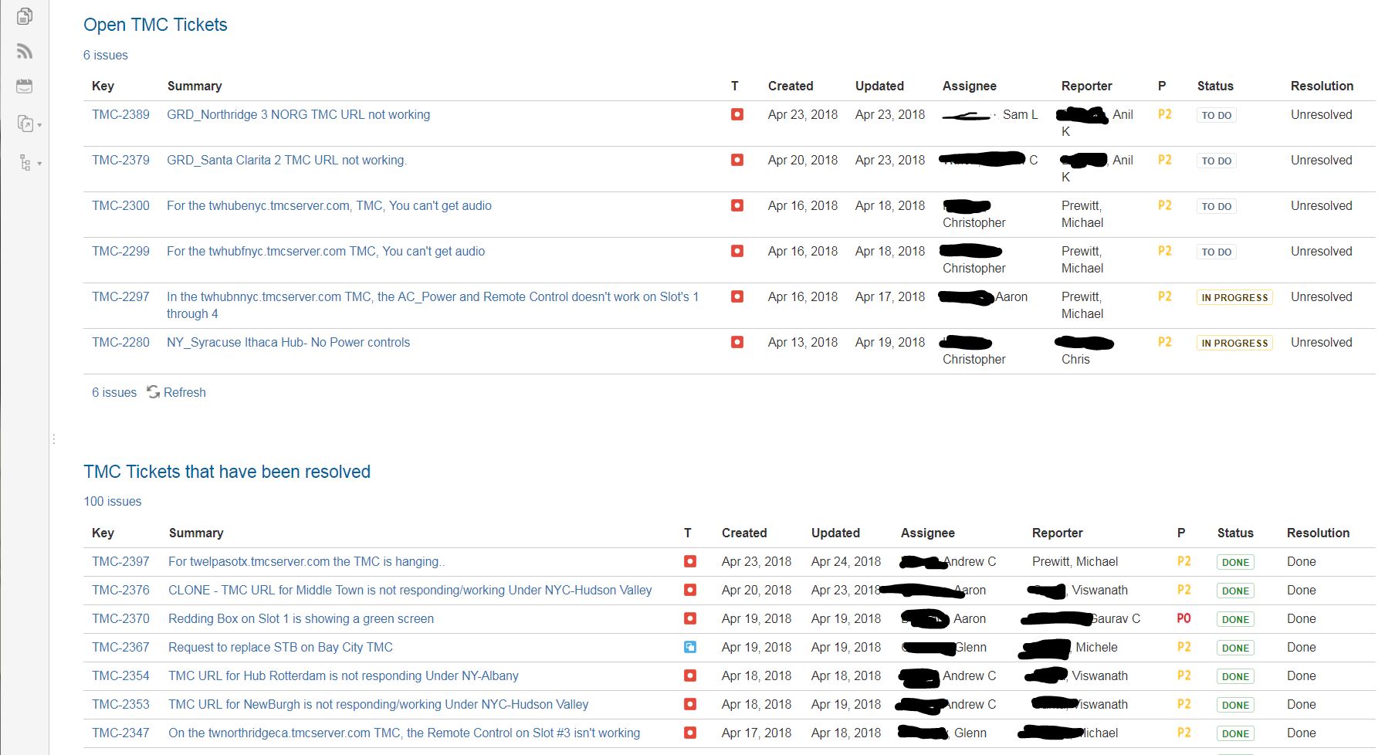Select the page tree icon in the sidebar
Screen dimensions: 1385x755
click(x=24, y=162)
